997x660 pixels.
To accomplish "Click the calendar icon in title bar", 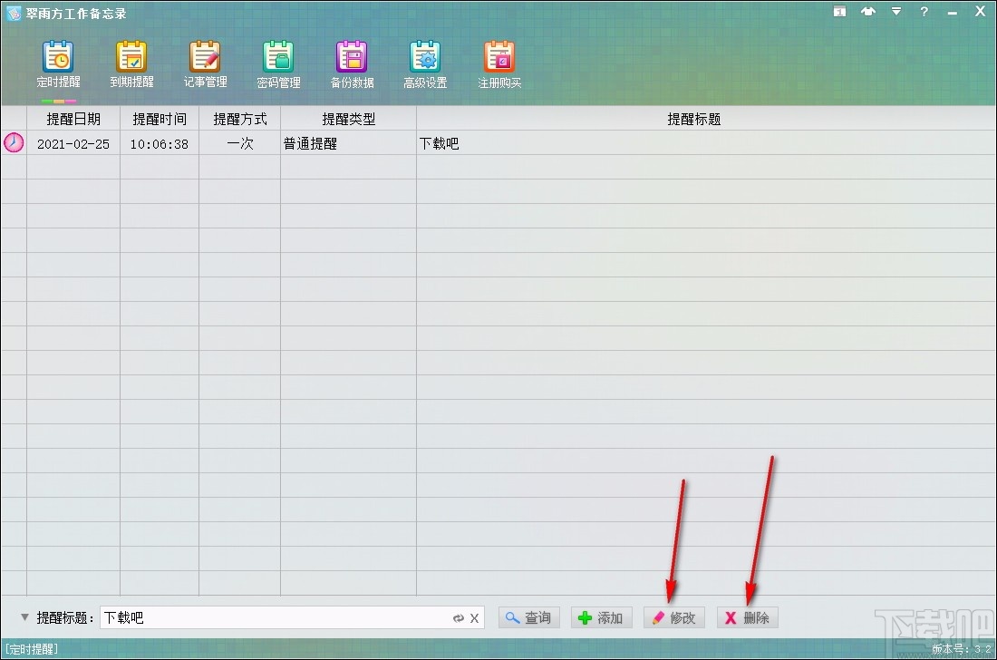I will [840, 12].
